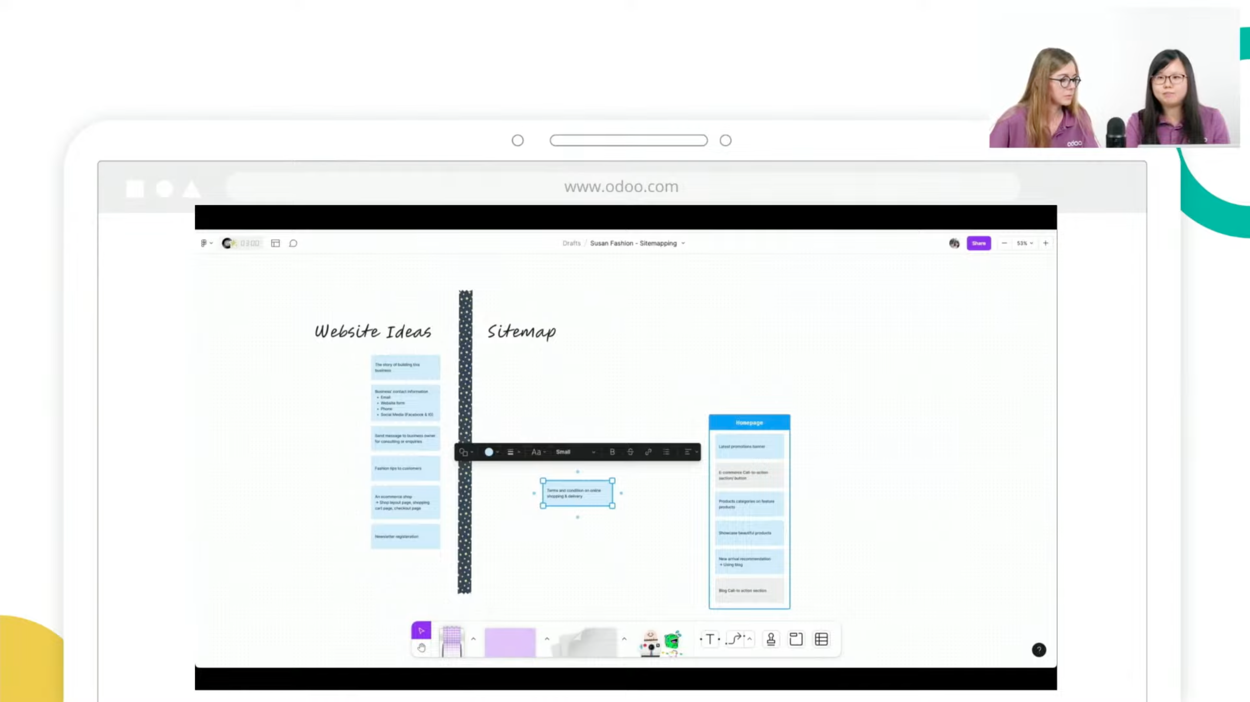Select the 'New arrival recommendation' card
Screen dimensions: 1250x702
[x=749, y=562]
